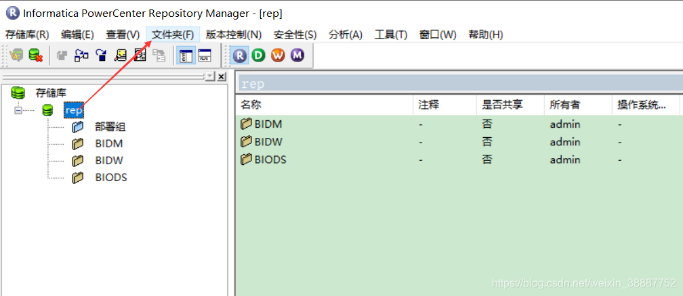Select the 部署组 tree node
The height and width of the screenshot is (296, 683).
coord(110,127)
